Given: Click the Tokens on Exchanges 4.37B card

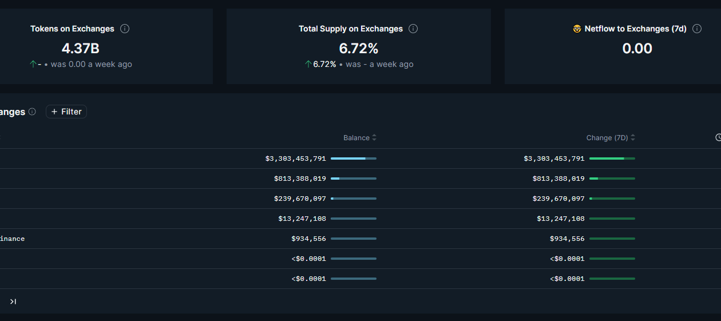Looking at the screenshot, I should coord(106,46).
